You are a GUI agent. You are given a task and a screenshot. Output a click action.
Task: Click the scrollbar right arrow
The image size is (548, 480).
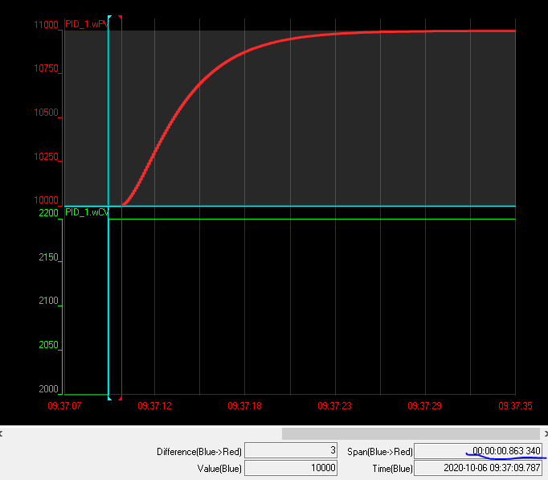(x=546, y=434)
